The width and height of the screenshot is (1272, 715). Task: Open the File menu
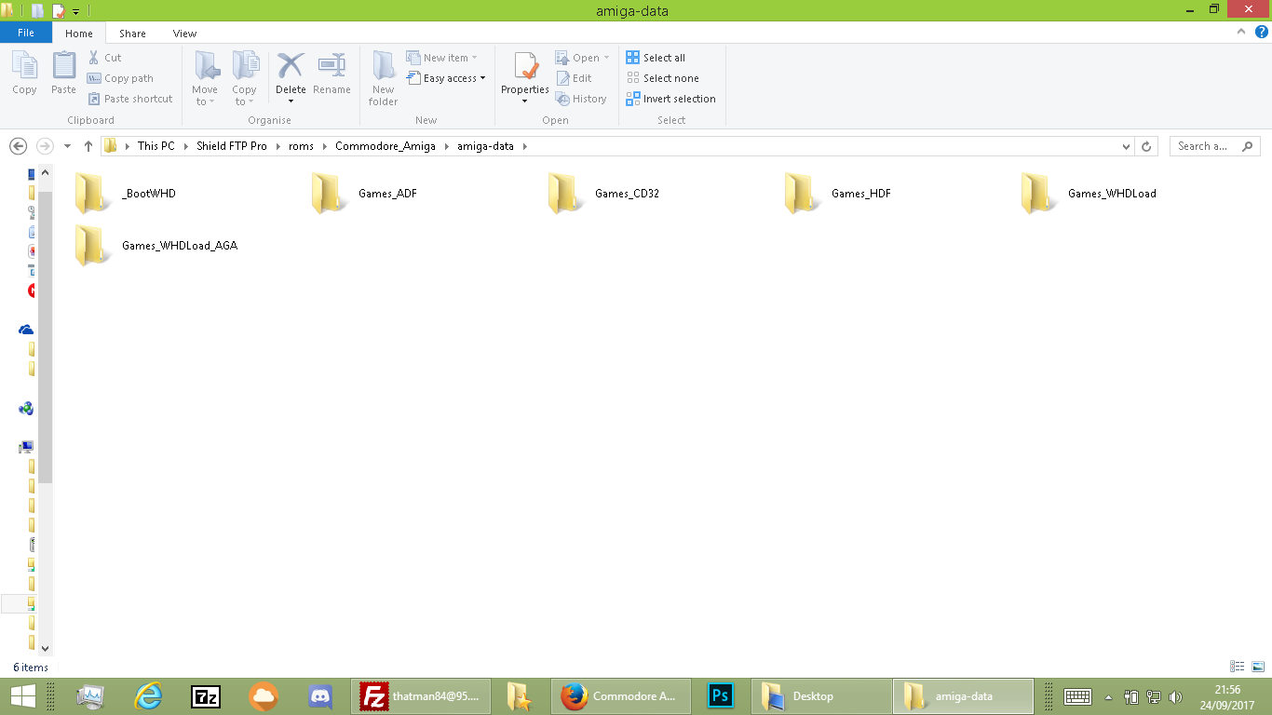(26, 33)
